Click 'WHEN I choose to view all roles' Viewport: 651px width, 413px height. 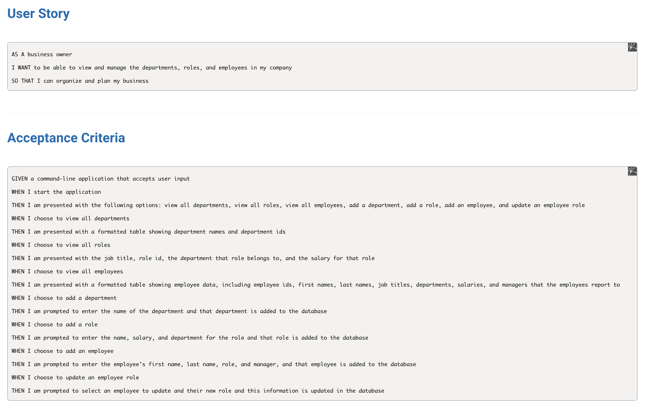(x=61, y=245)
